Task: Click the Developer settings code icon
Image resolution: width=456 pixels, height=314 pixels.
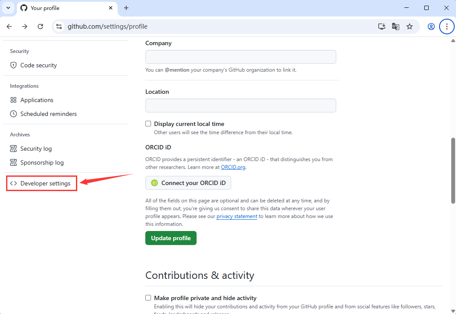Action: pos(13,183)
